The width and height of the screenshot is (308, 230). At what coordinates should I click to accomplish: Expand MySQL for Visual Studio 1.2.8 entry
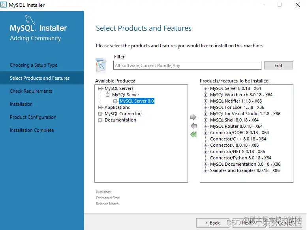click(205, 114)
